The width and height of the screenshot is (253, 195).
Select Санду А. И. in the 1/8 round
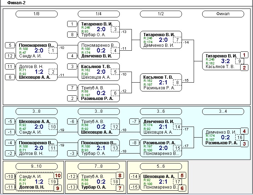coord(30,56)
